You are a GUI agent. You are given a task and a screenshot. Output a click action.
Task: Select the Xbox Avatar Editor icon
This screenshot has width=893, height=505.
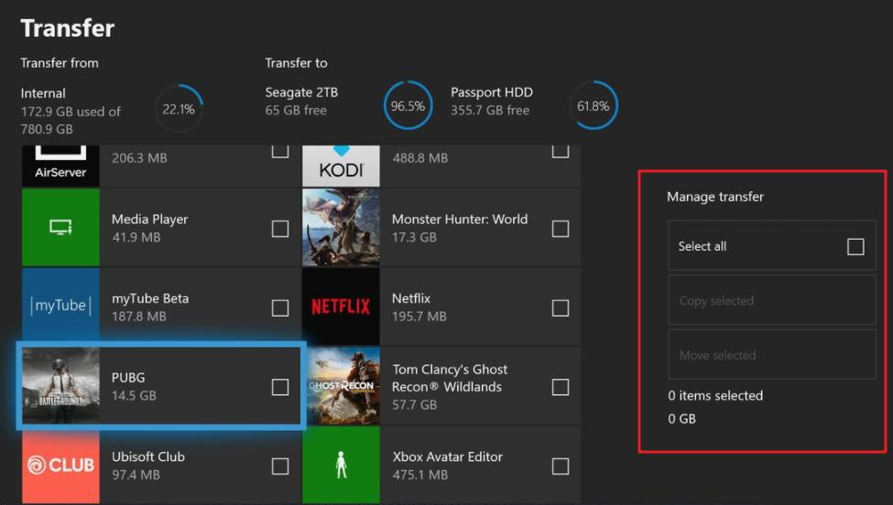pyautogui.click(x=341, y=465)
